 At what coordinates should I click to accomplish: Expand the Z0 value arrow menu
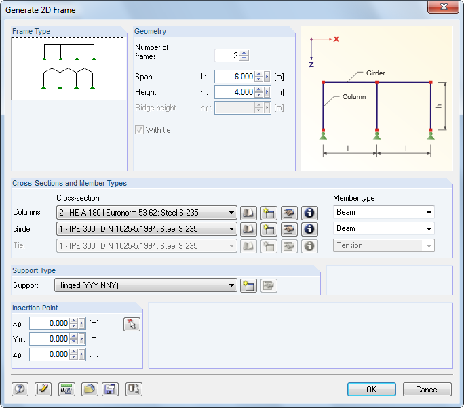coord(81,354)
